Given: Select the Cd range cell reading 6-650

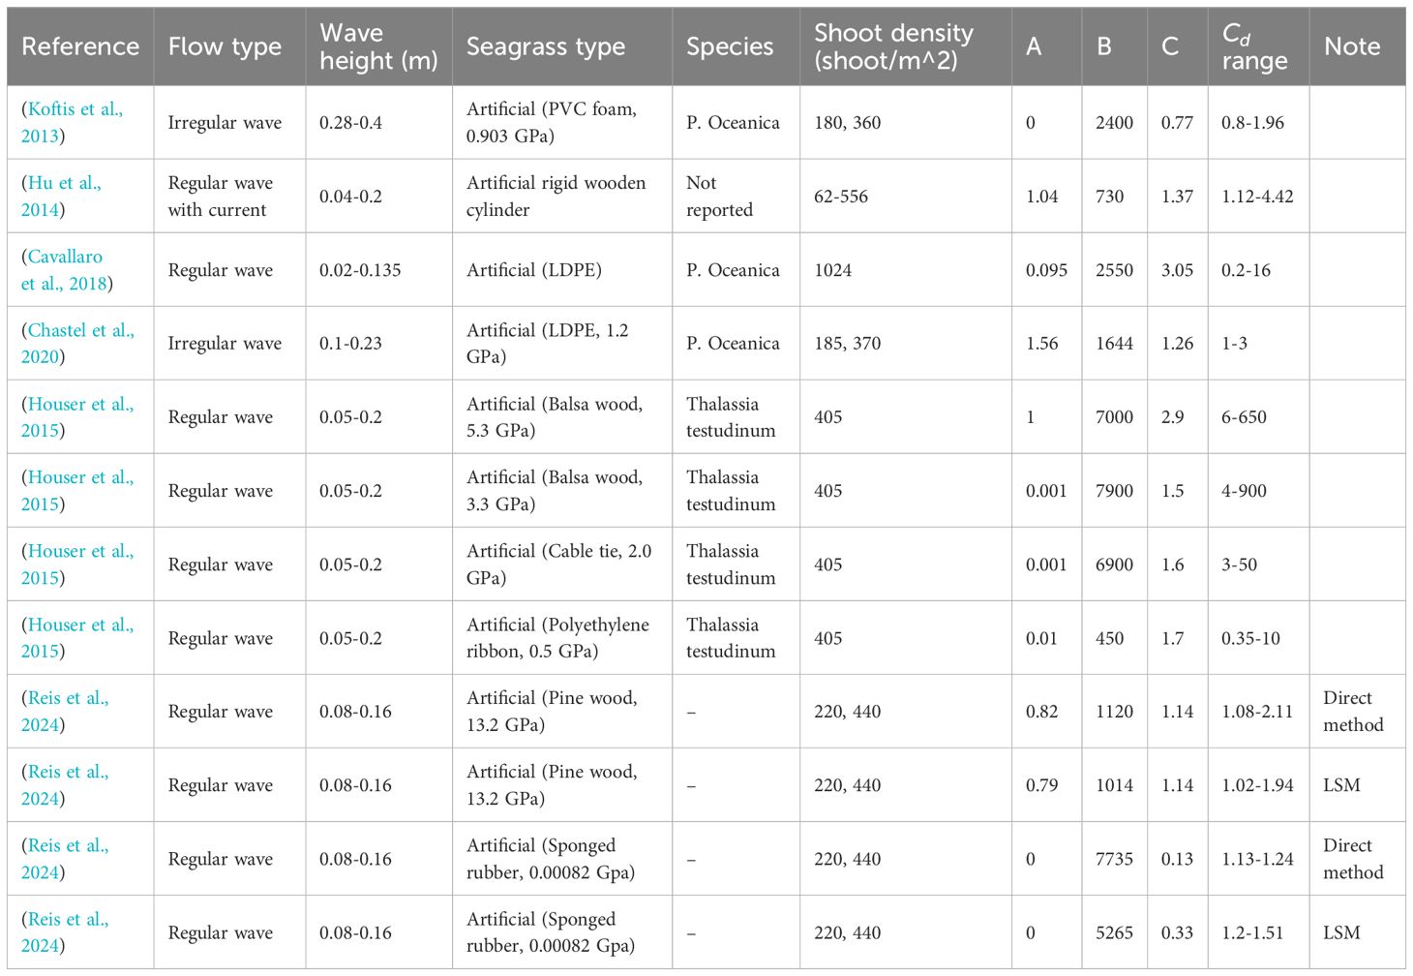Looking at the screenshot, I should pos(1244,417).
